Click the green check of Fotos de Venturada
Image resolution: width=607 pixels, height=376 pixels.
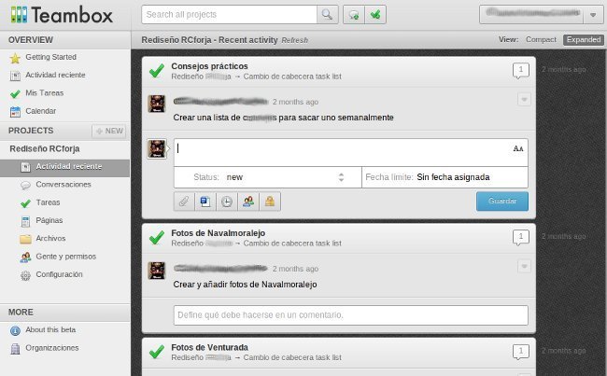tap(157, 352)
